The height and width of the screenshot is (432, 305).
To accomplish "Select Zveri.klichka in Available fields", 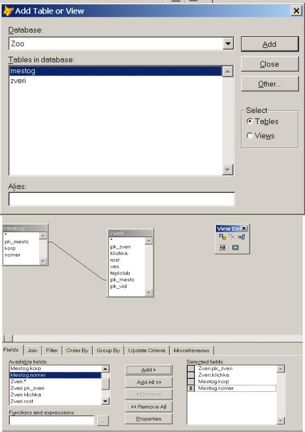I will click(x=55, y=395).
